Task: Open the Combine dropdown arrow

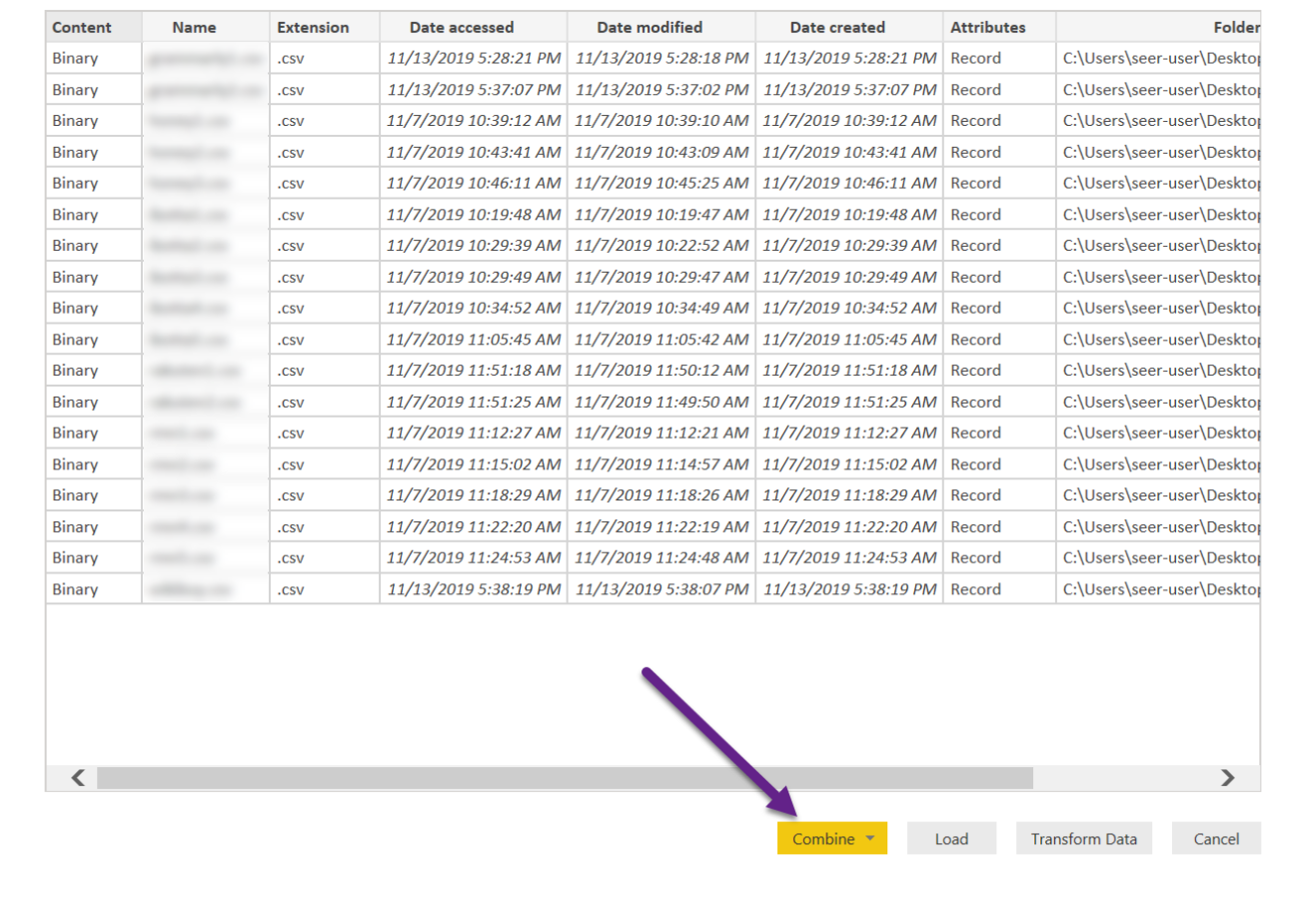Action: (870, 839)
